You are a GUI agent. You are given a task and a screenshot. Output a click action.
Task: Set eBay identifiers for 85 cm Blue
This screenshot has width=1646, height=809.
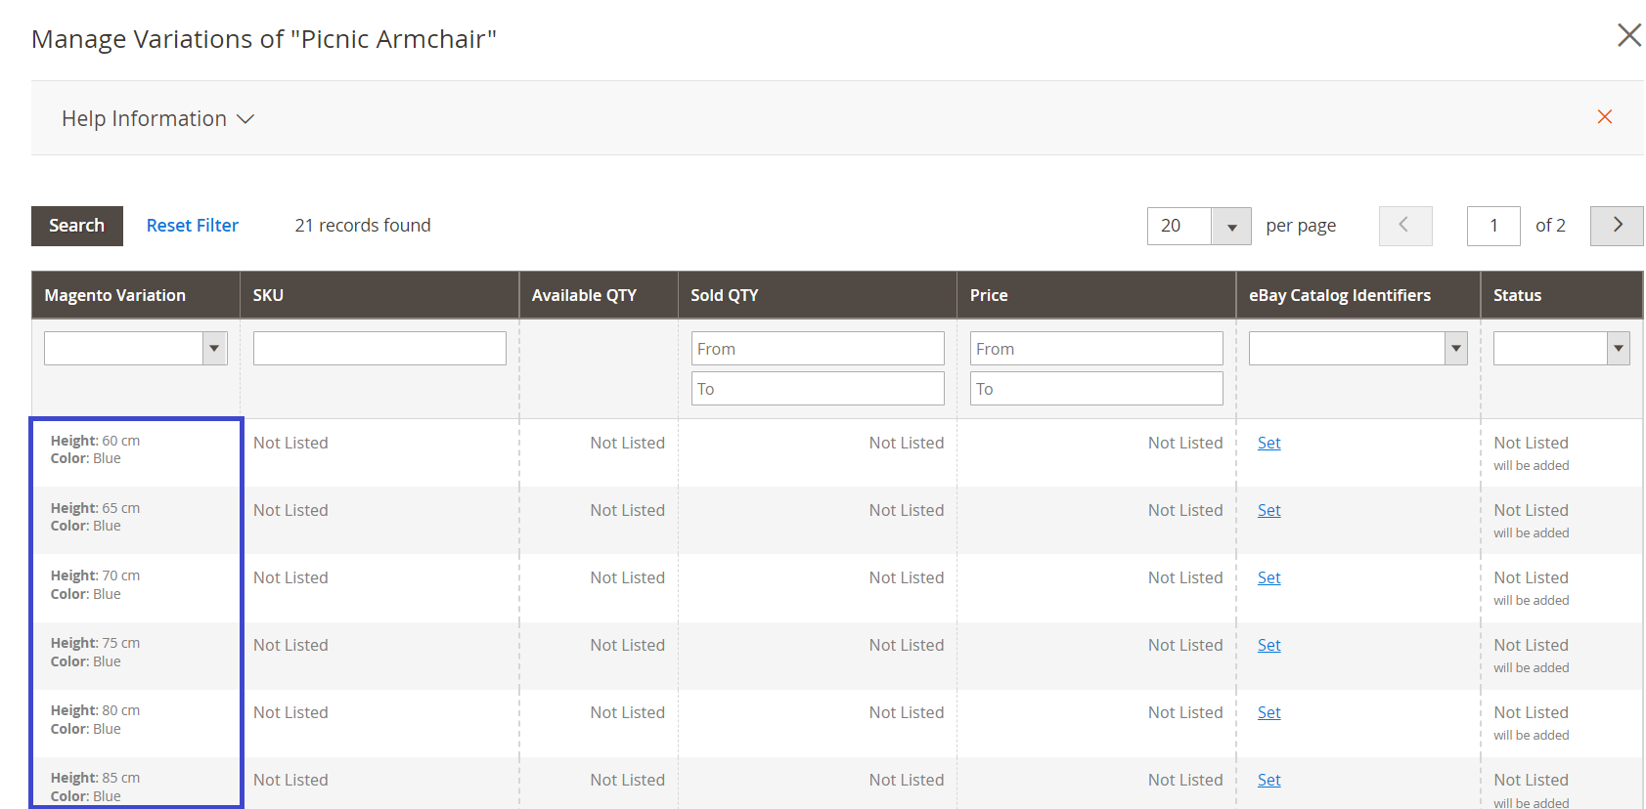(x=1268, y=781)
